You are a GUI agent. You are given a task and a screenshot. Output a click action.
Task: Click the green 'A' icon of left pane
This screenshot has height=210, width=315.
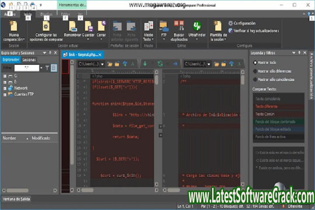click(133, 64)
